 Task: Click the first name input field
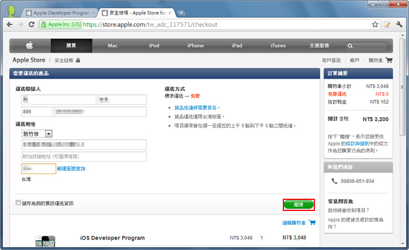pyautogui.click(x=122, y=100)
